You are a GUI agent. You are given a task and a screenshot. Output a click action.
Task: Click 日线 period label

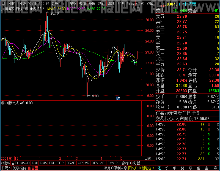point(148,159)
